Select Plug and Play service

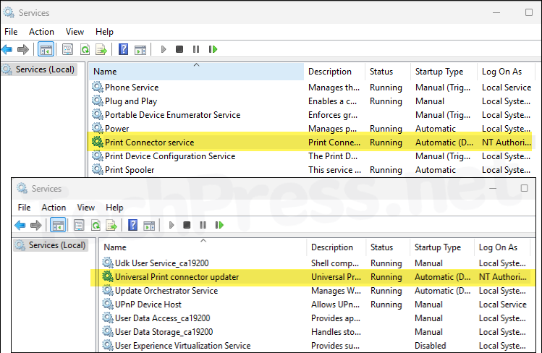311,101
